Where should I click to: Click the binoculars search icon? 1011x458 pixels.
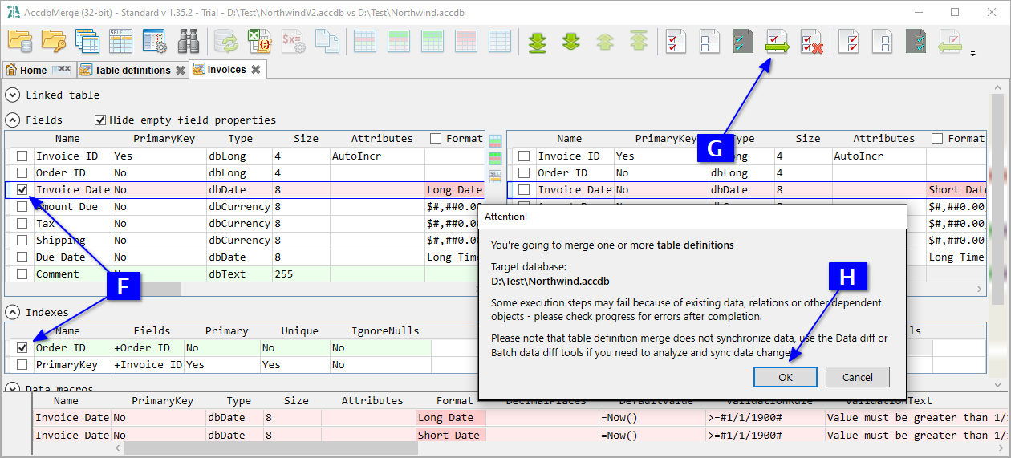(189, 41)
